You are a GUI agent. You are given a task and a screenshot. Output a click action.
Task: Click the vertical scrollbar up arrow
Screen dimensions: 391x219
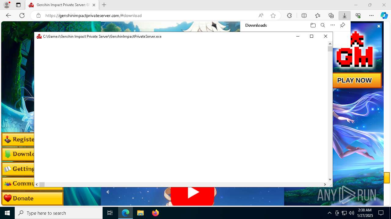click(330, 44)
